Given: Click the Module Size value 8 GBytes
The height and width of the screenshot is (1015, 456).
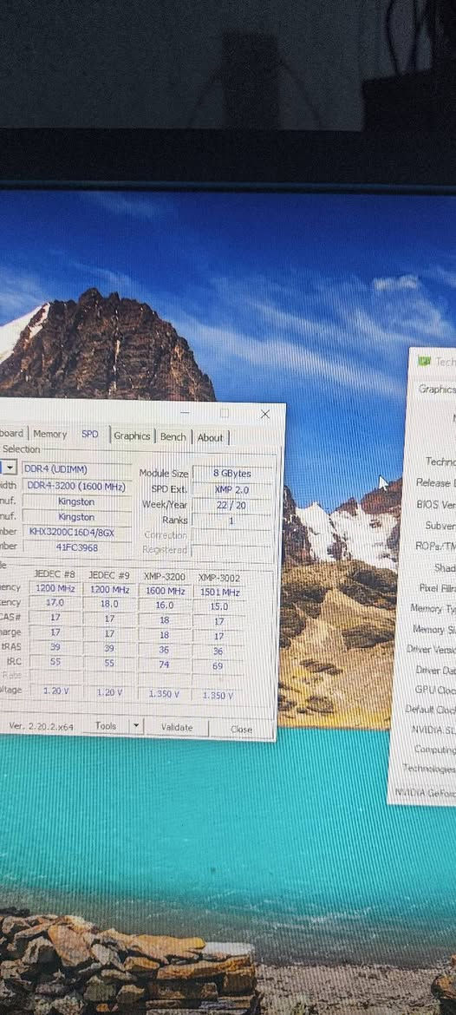Looking at the screenshot, I should coord(232,473).
